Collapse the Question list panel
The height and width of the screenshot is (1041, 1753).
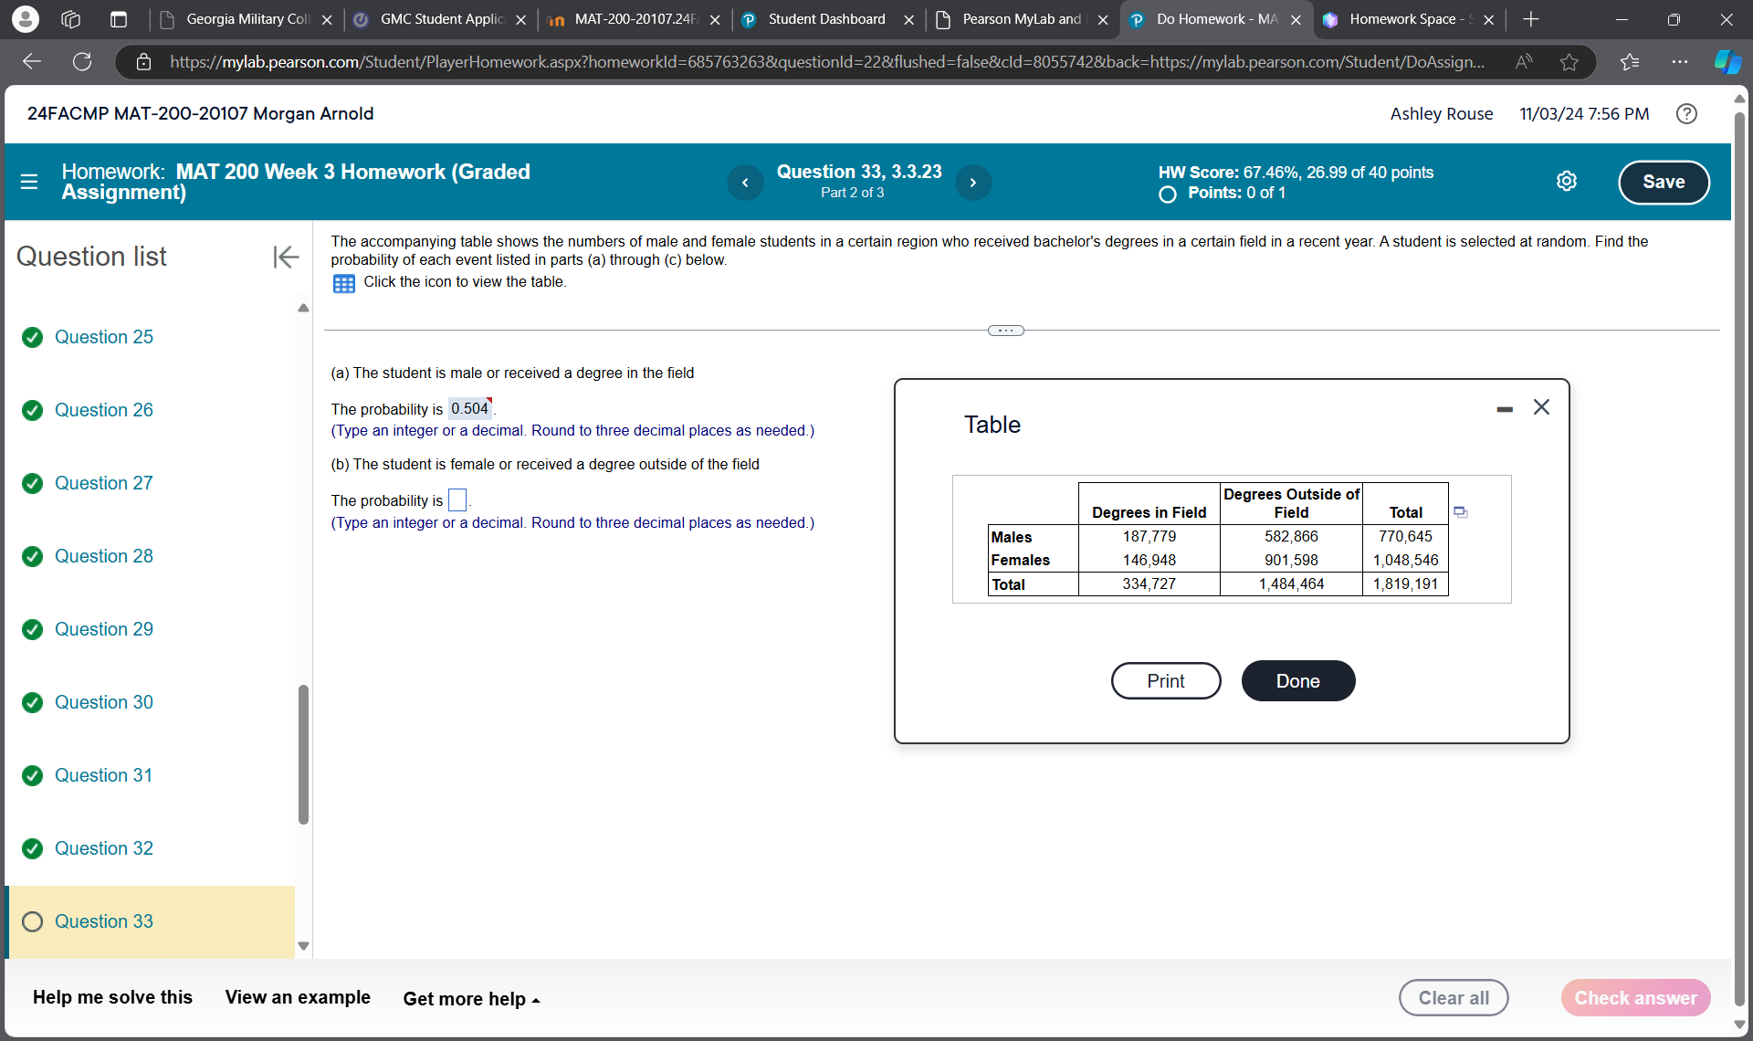tap(286, 257)
